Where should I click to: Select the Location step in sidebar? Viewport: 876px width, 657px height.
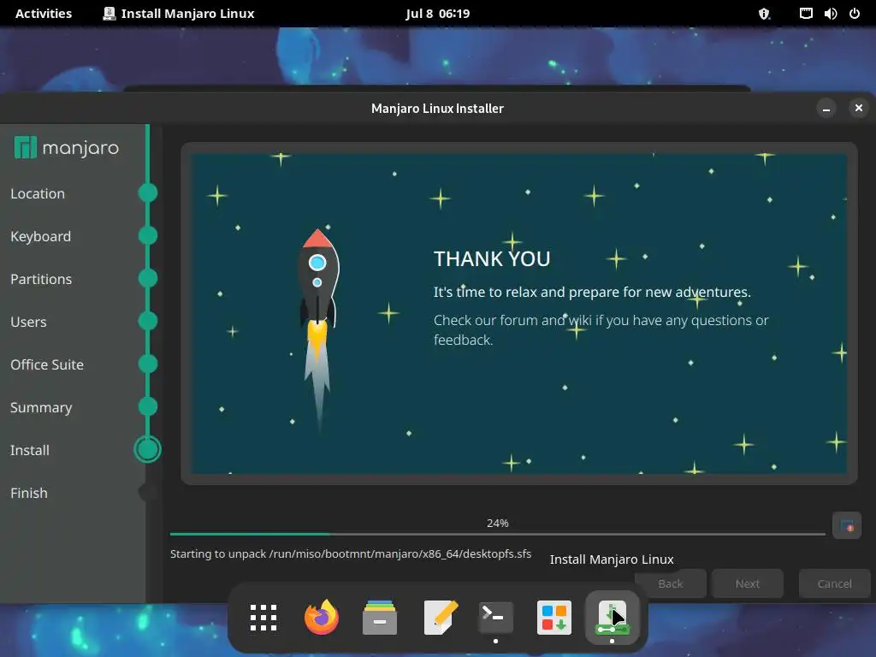pos(38,194)
